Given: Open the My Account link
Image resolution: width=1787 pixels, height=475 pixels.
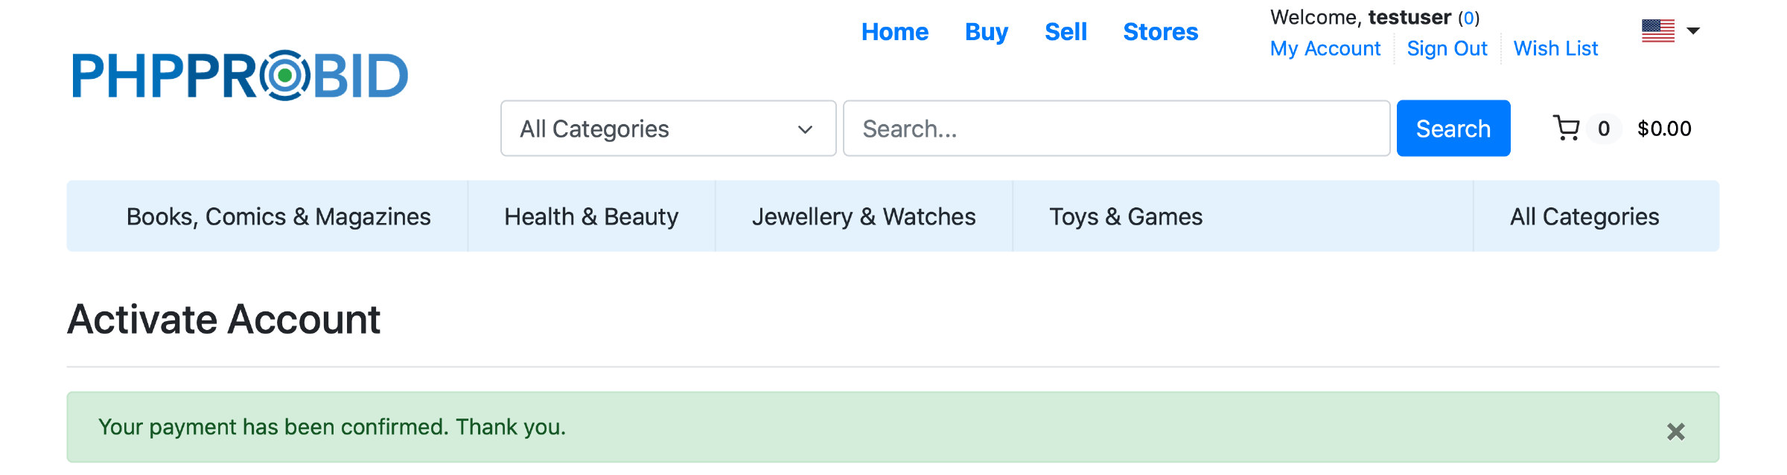Looking at the screenshot, I should click(x=1325, y=49).
